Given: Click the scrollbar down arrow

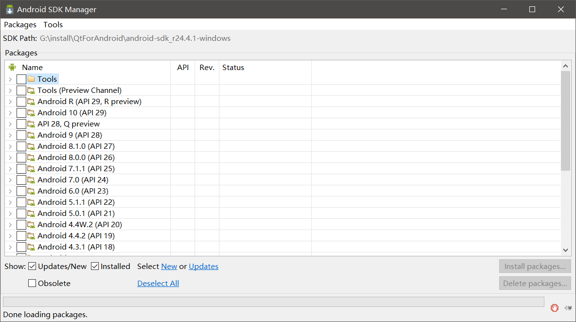Looking at the screenshot, I should coord(565,250).
